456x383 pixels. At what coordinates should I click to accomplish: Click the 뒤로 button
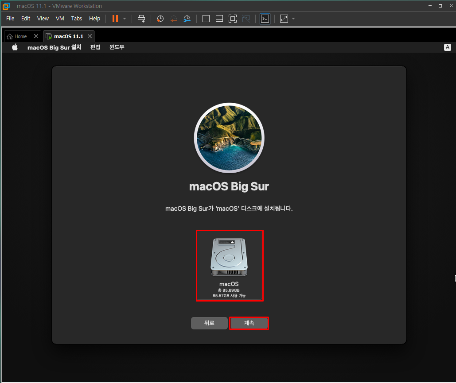(209, 323)
